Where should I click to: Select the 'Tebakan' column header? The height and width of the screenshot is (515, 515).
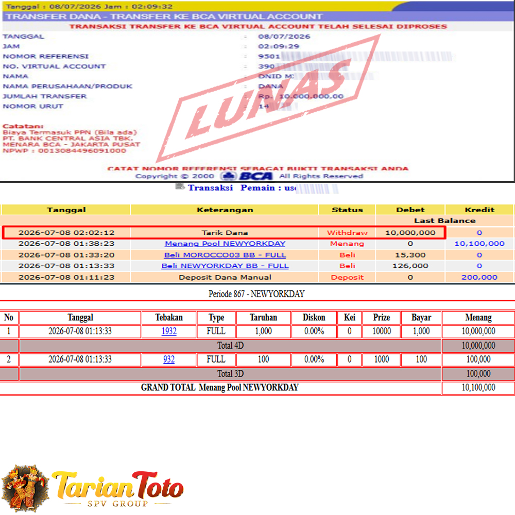point(169,317)
